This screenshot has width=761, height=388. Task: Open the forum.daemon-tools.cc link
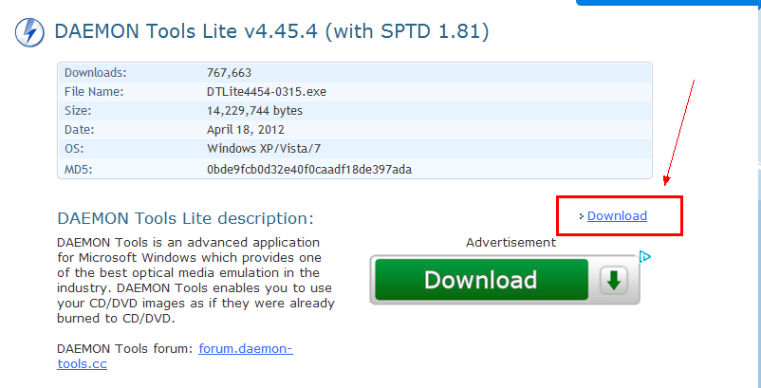pyautogui.click(x=246, y=348)
